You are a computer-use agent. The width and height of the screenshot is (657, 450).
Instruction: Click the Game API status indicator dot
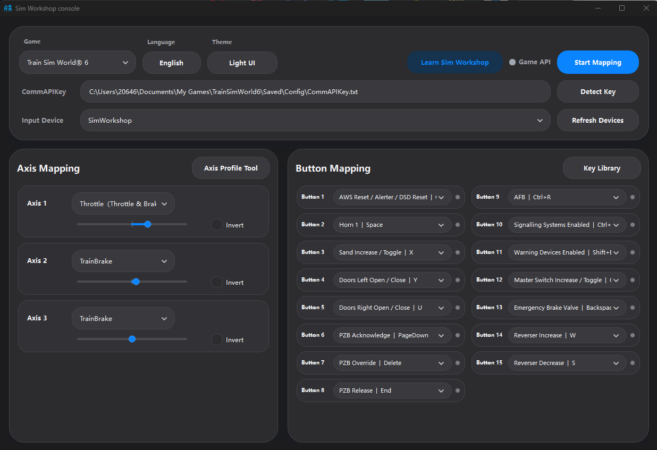pos(512,62)
